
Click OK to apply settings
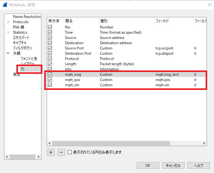[x=148, y=165]
